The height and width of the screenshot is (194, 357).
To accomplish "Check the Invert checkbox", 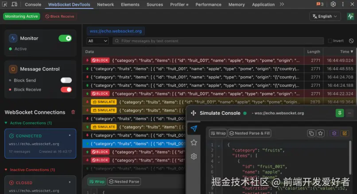I will [x=330, y=41].
